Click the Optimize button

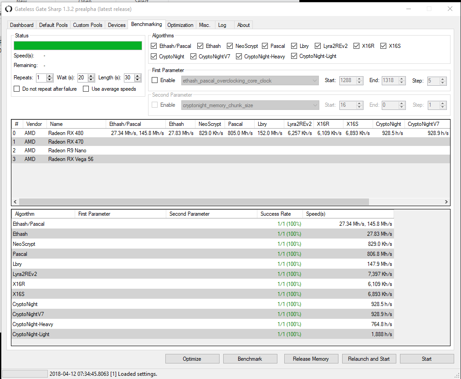(x=192, y=358)
